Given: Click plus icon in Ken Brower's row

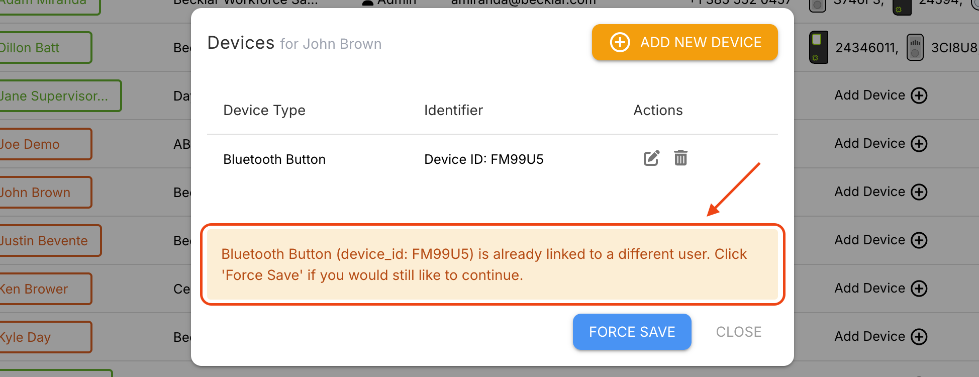Looking at the screenshot, I should tap(919, 289).
